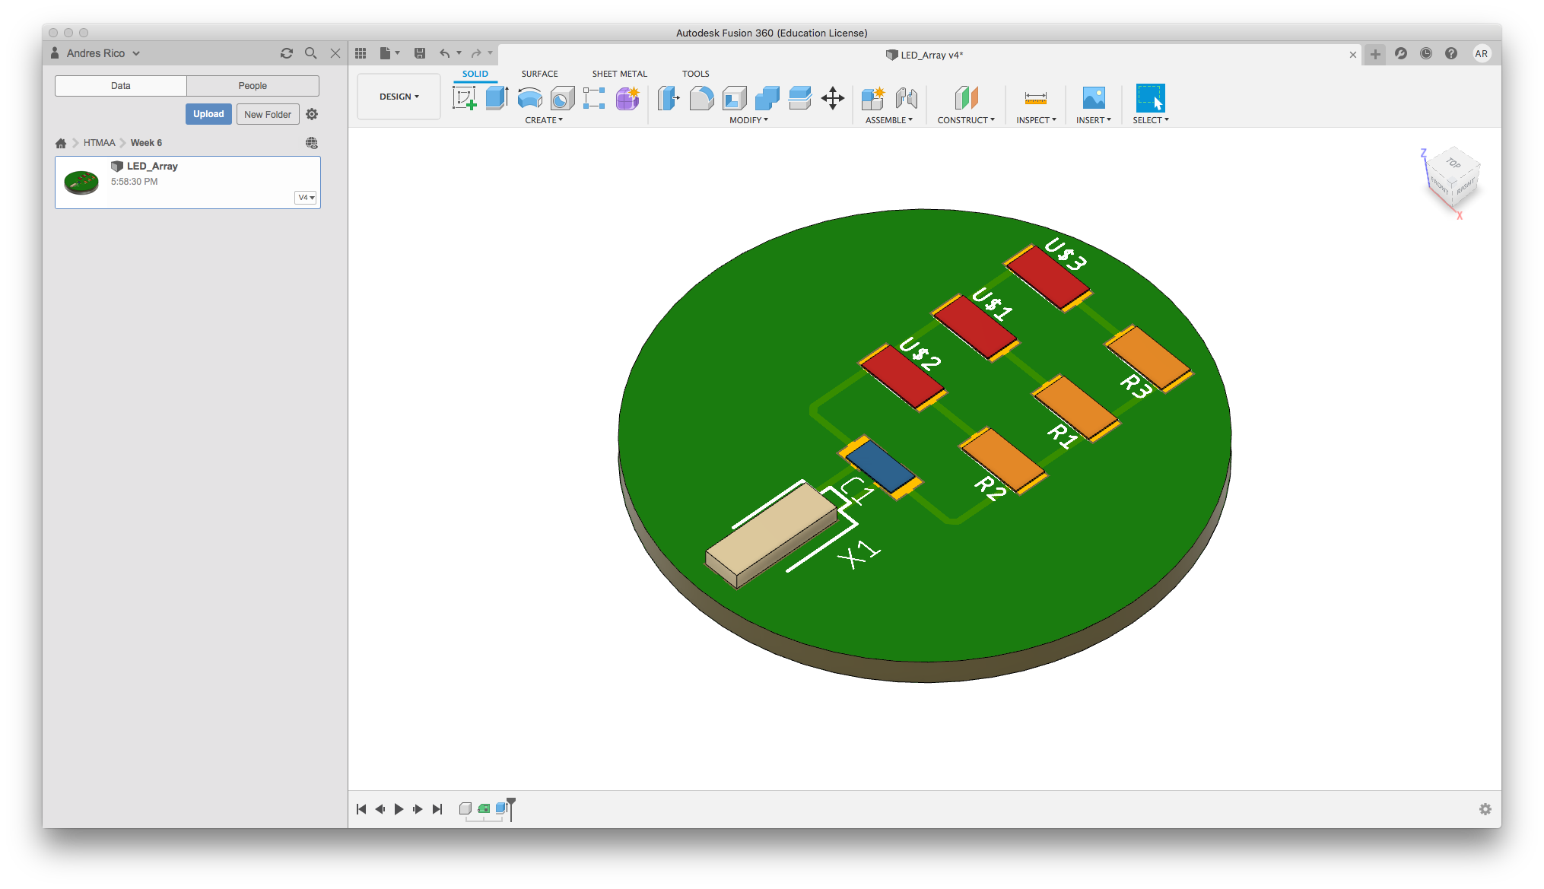Select the Offset Face tool
1544x889 pixels.
point(800,98)
